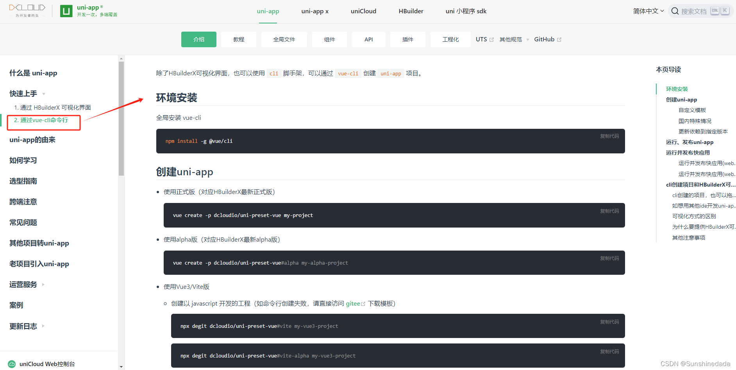
Task: Select the 介绍 navigation button
Action: click(199, 39)
